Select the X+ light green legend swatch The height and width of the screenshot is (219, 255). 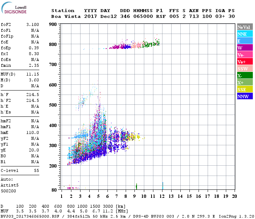pos(245,82)
